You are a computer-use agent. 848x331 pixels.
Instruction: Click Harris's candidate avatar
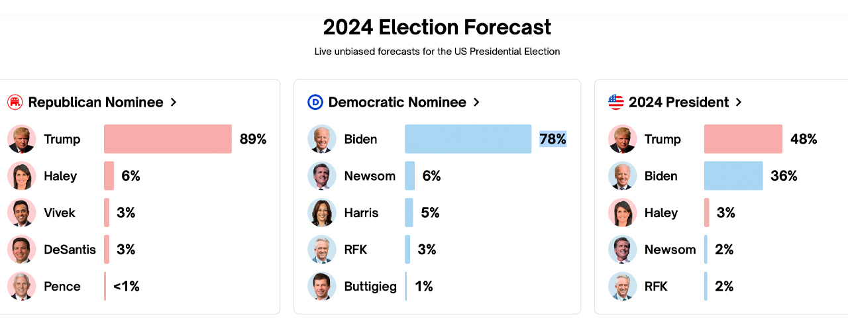click(321, 213)
